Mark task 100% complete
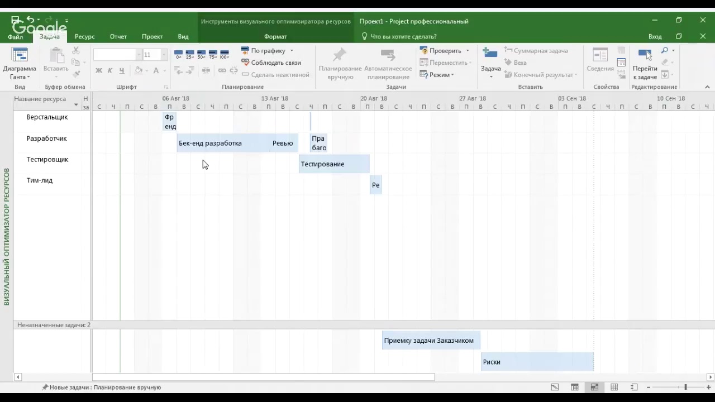 tap(225, 55)
